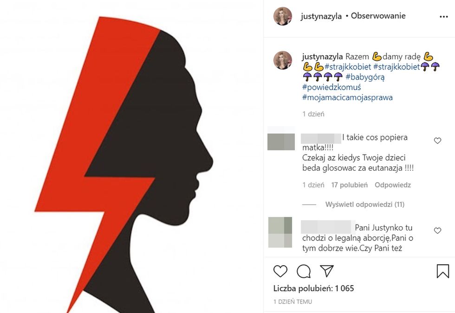Share post via paper plane icon
Screen dimensions: 455x313
tap(327, 271)
